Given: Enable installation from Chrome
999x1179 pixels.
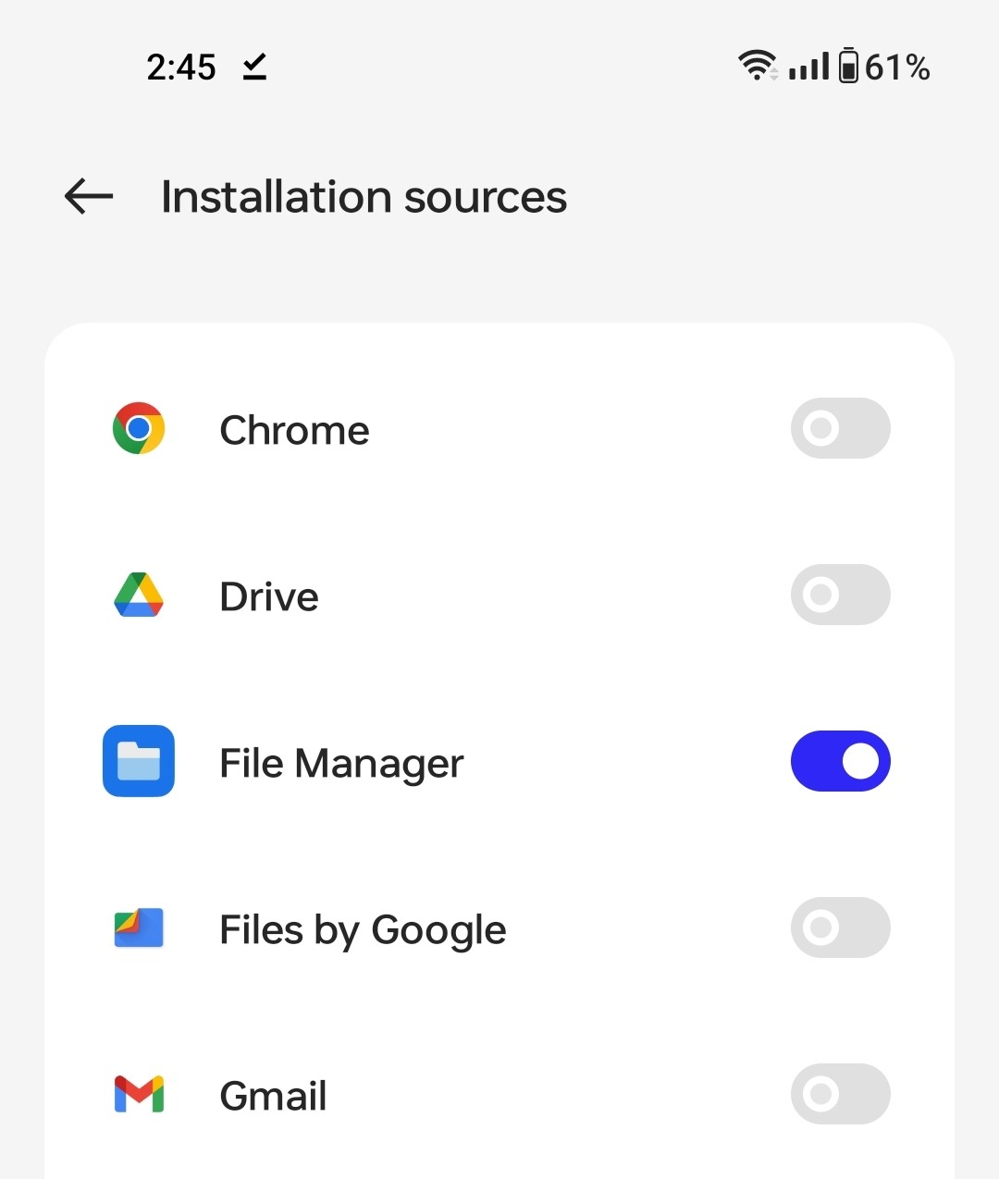Looking at the screenshot, I should [840, 428].
